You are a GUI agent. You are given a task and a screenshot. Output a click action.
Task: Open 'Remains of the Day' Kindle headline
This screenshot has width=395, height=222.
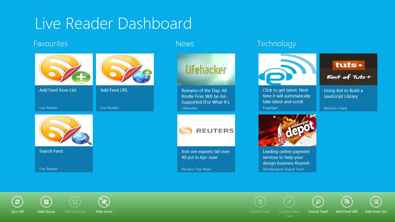pyautogui.click(x=206, y=96)
